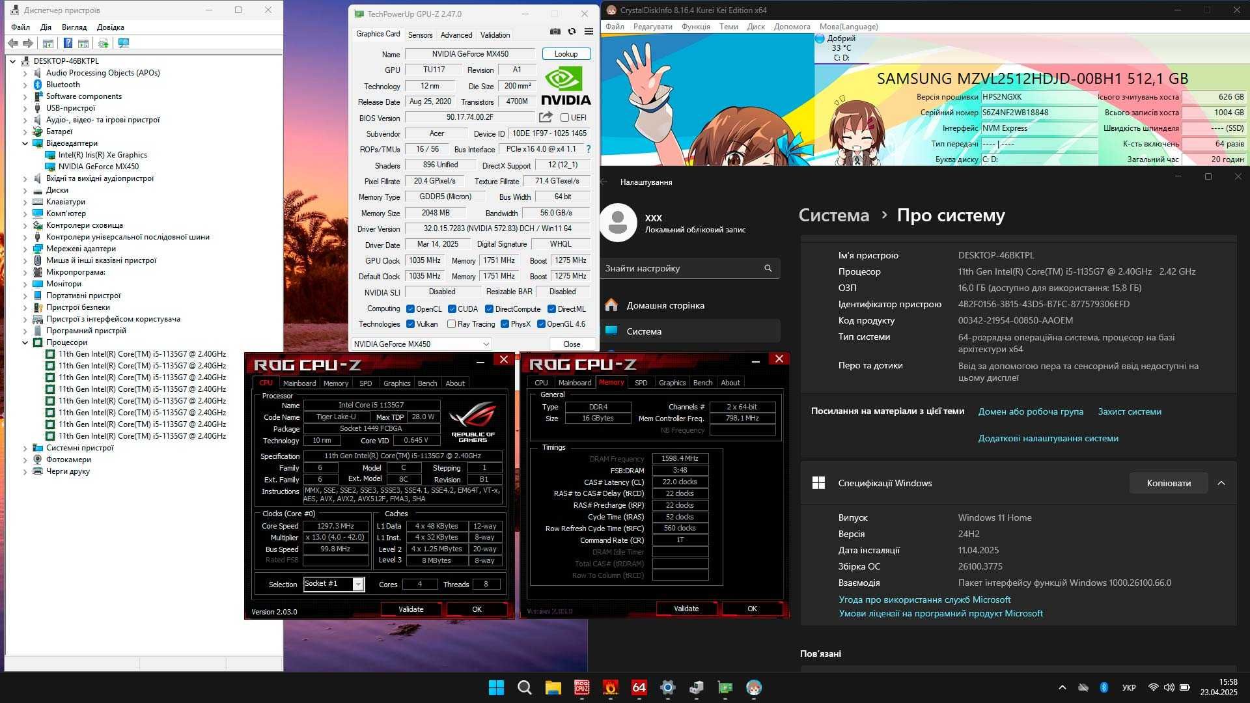
Task: Click the Копіювати button in Windows specs
Action: tap(1169, 483)
